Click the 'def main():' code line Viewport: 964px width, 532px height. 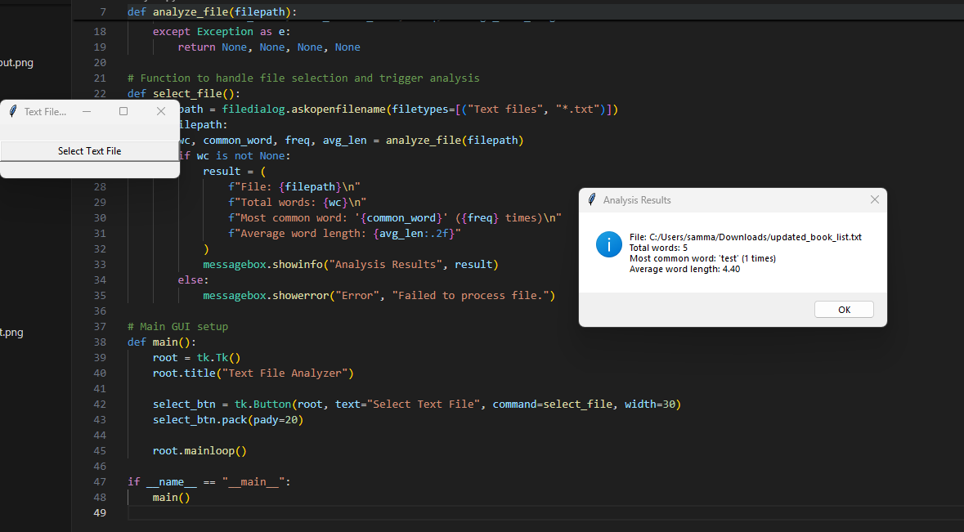click(162, 342)
